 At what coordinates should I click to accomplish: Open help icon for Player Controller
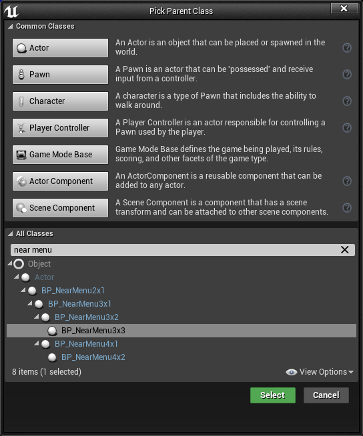(x=347, y=128)
